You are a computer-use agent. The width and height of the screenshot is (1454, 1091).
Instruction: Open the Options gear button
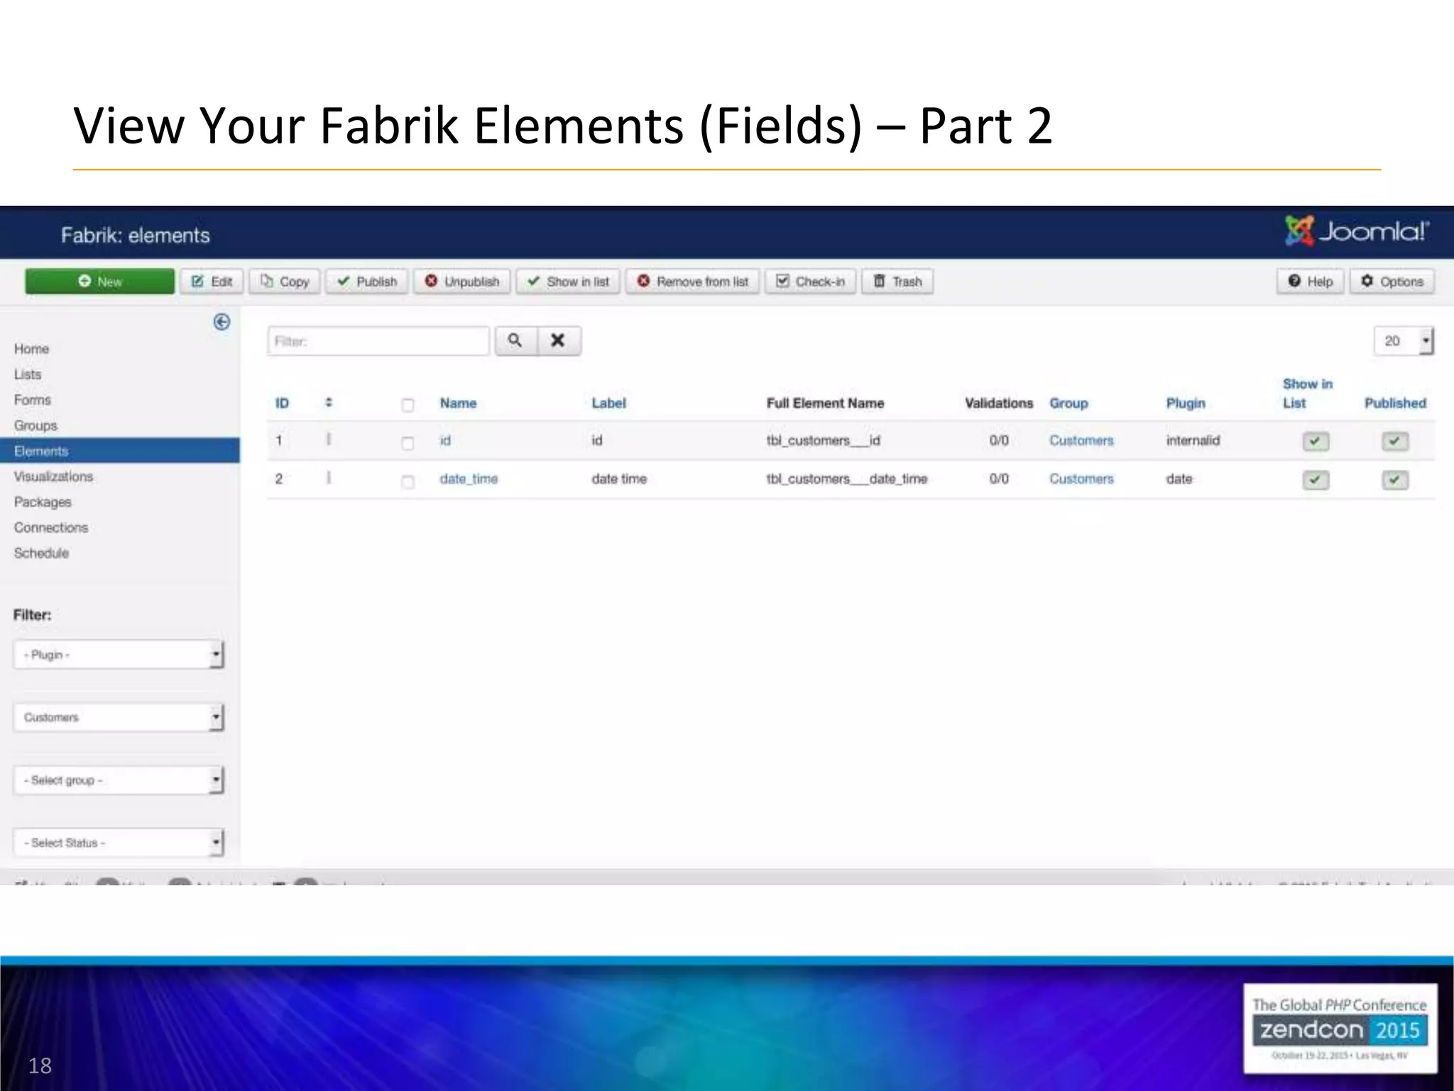[1392, 281]
